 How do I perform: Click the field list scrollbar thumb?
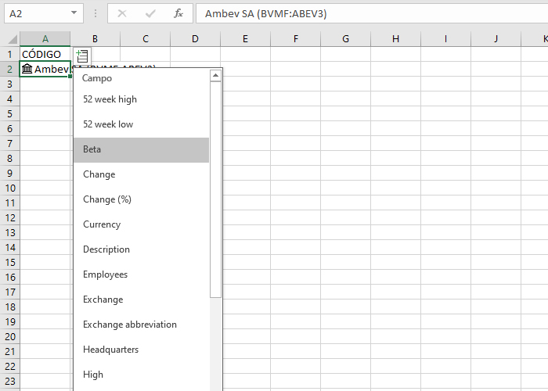click(x=215, y=189)
